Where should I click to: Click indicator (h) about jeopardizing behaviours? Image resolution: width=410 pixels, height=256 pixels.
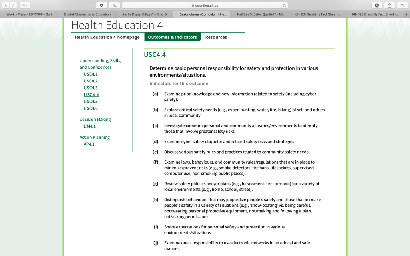pos(242,208)
